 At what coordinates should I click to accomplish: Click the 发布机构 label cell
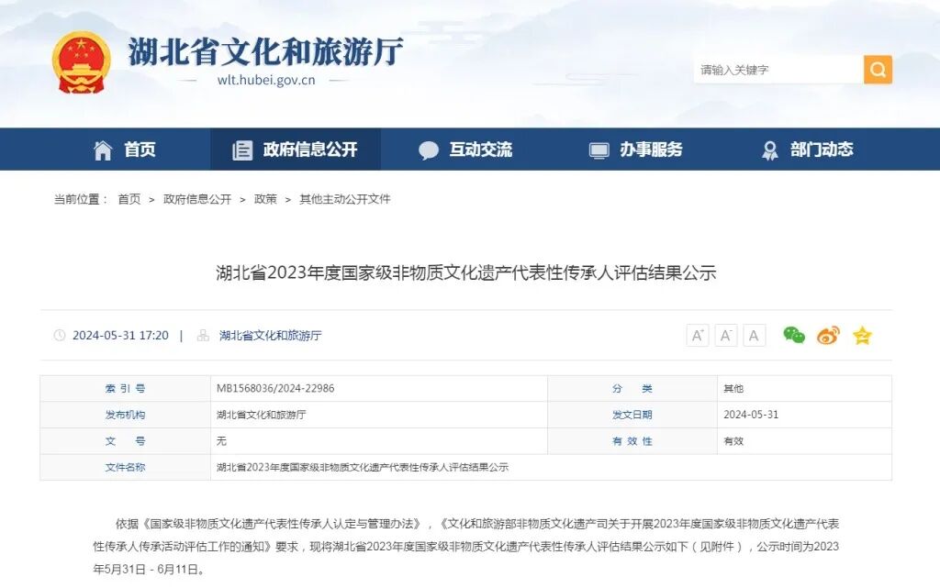coord(125,415)
